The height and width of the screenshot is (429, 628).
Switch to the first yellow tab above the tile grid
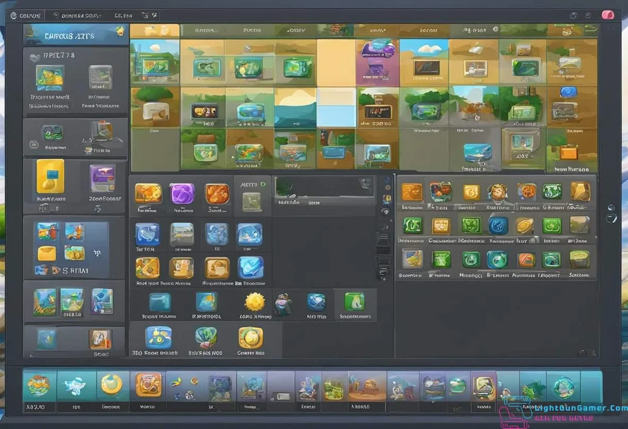pos(154,31)
